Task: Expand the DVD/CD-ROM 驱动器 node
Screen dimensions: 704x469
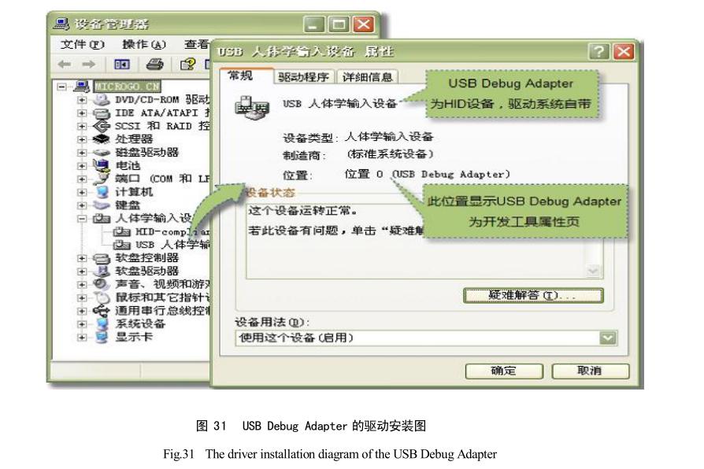Action: coord(80,101)
